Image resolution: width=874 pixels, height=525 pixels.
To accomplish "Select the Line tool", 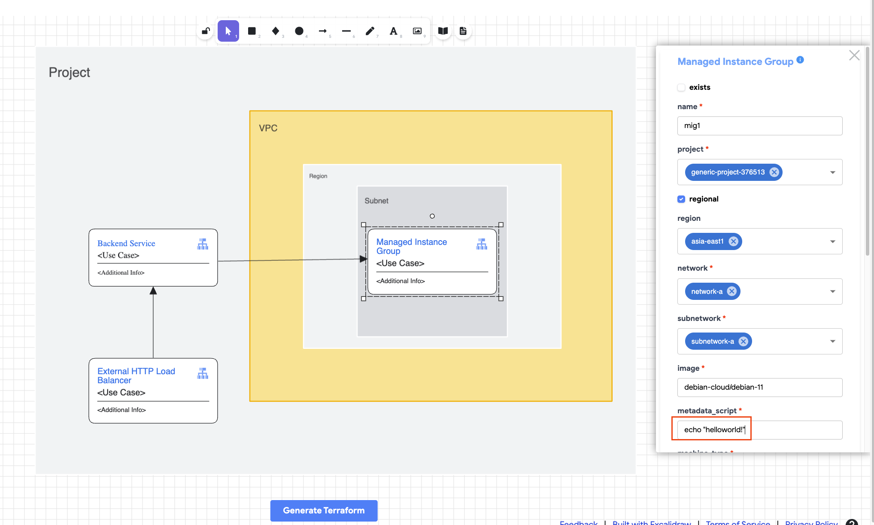I will [346, 31].
